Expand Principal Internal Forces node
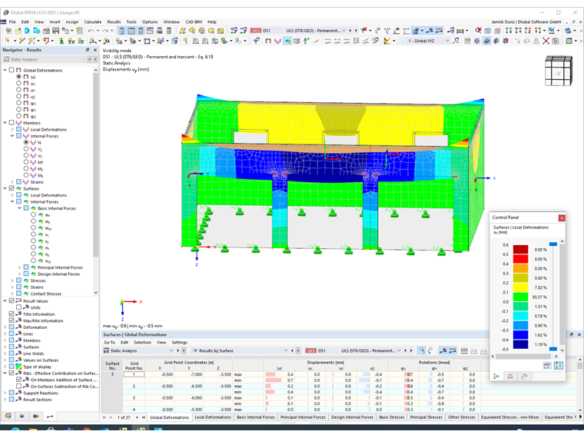584x438 pixels. [19, 267]
